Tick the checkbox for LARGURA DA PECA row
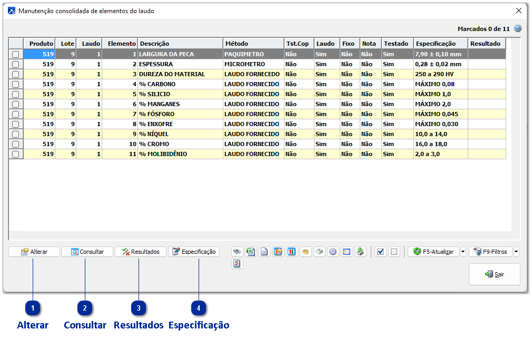This screenshot has height=340, width=532. (16, 54)
